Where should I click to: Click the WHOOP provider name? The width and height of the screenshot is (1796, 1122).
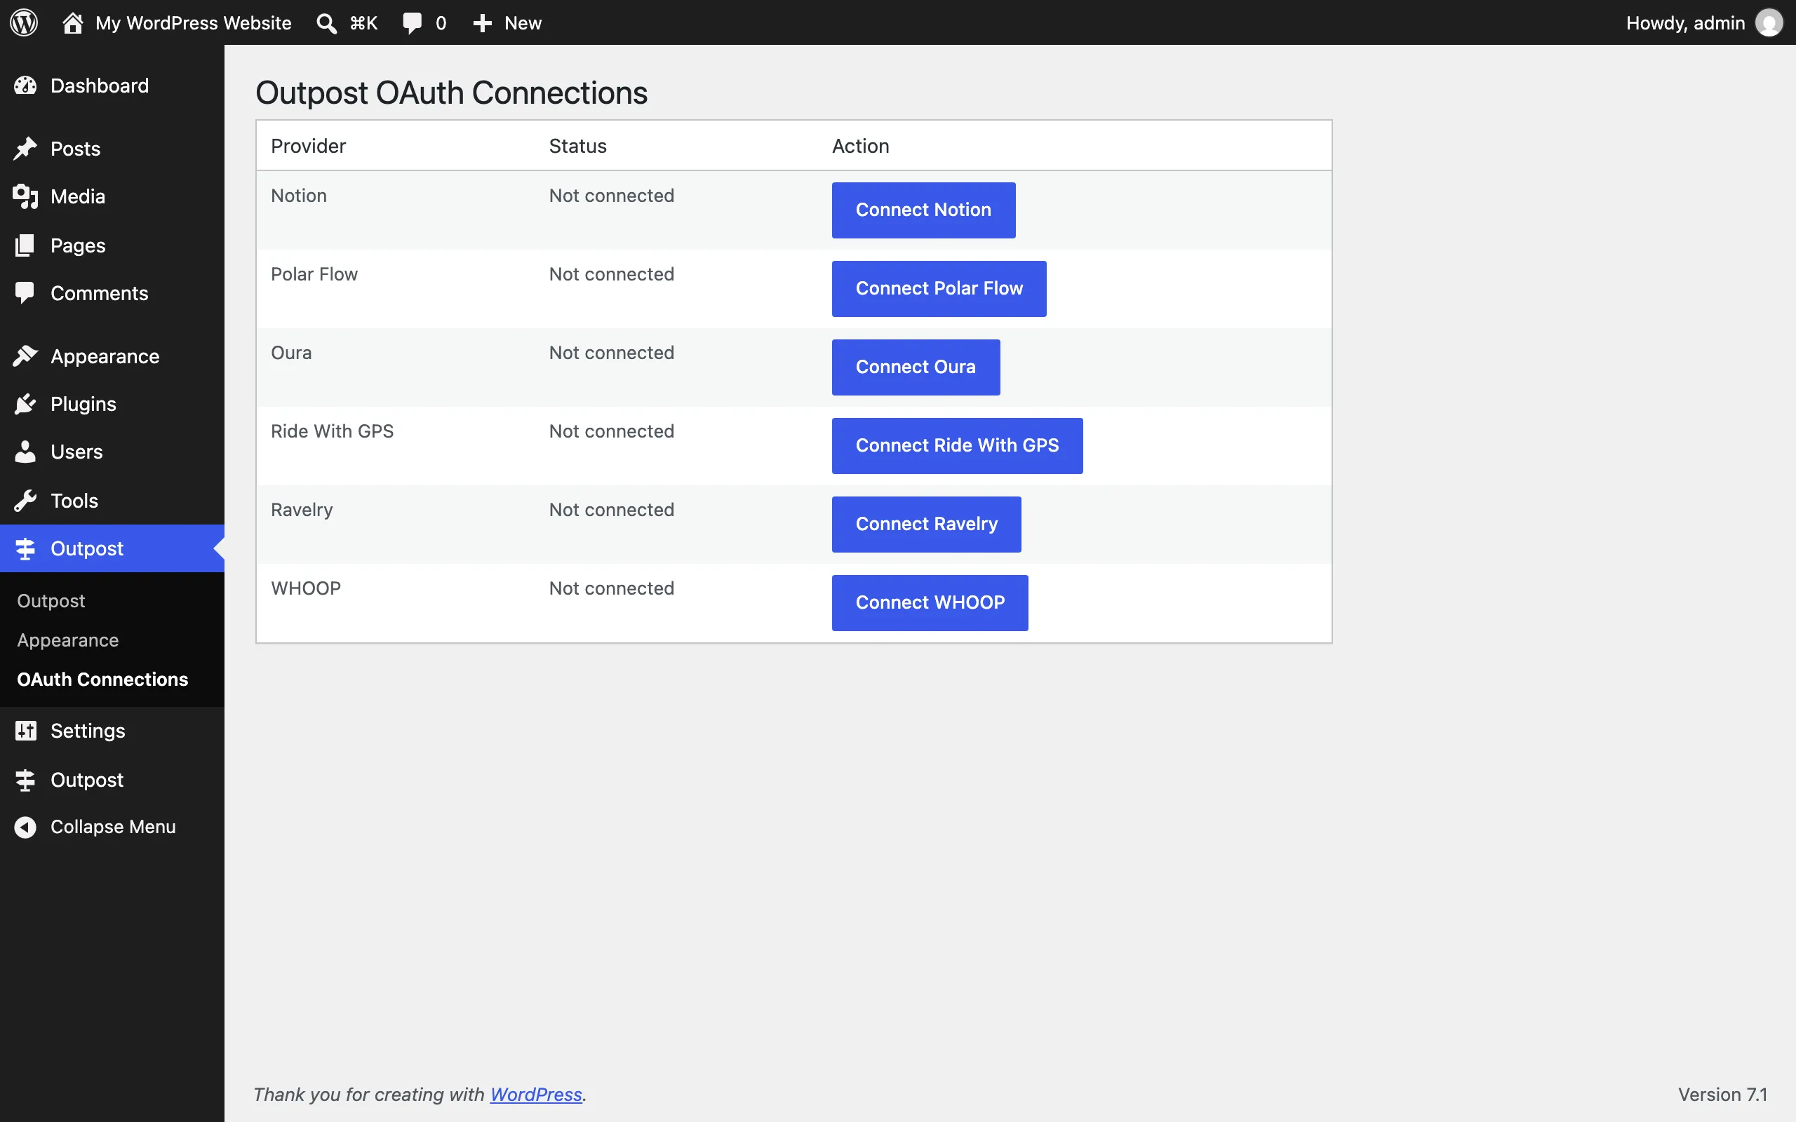[306, 589]
